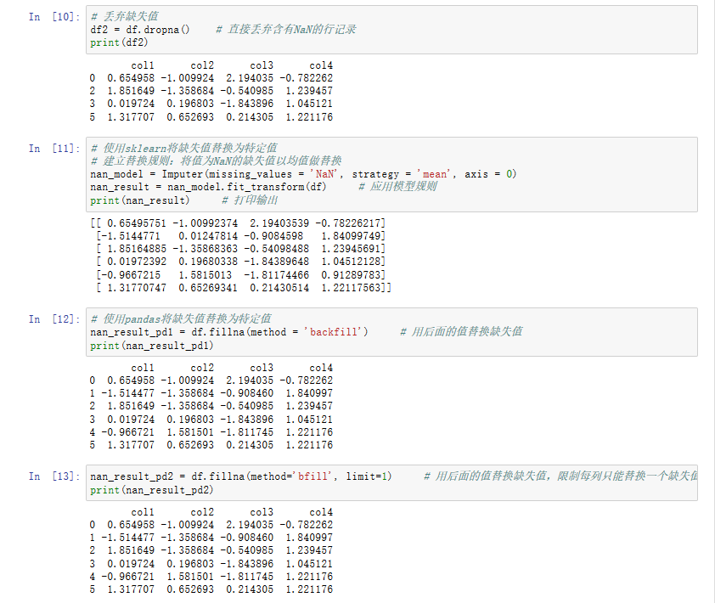Image resolution: width=715 pixels, height=603 pixels.
Task: Click the print(nan_result_pd1) code line
Action: click(x=152, y=346)
